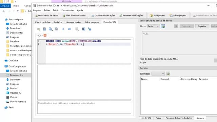Click refresh icon next to Identidade

[x=168, y=74]
